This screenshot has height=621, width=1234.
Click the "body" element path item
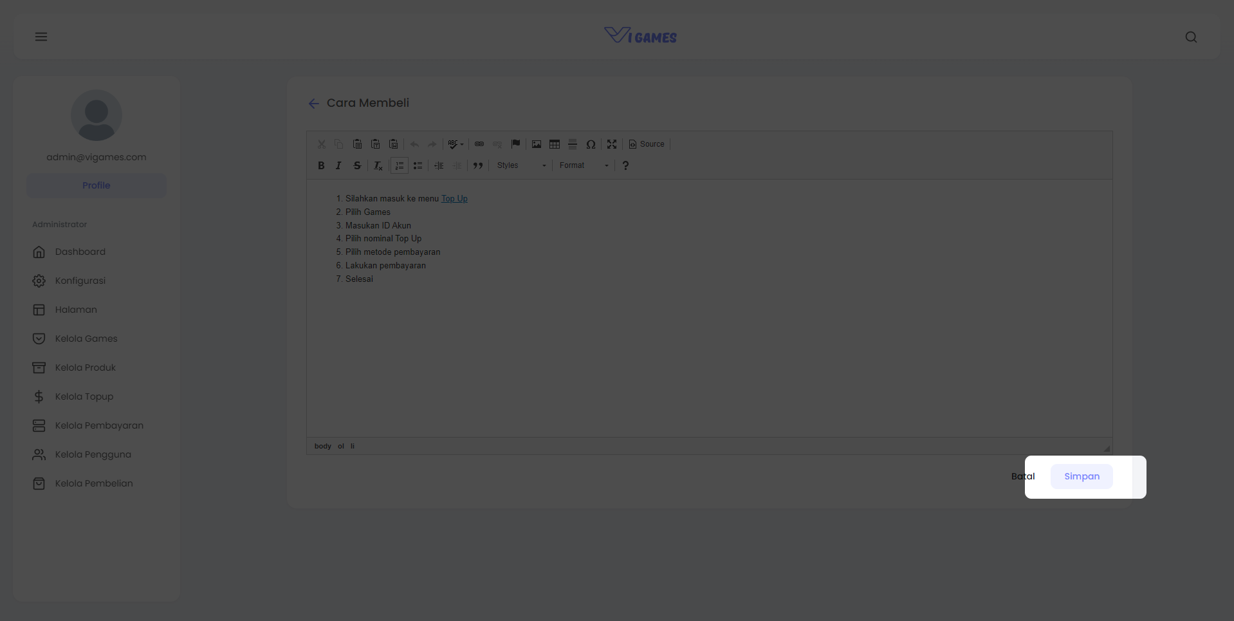pyautogui.click(x=323, y=446)
